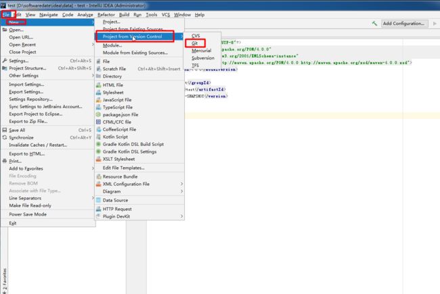This screenshot has height=294, width=440.
Task: Open the Help menu
Action: click(x=200, y=15)
